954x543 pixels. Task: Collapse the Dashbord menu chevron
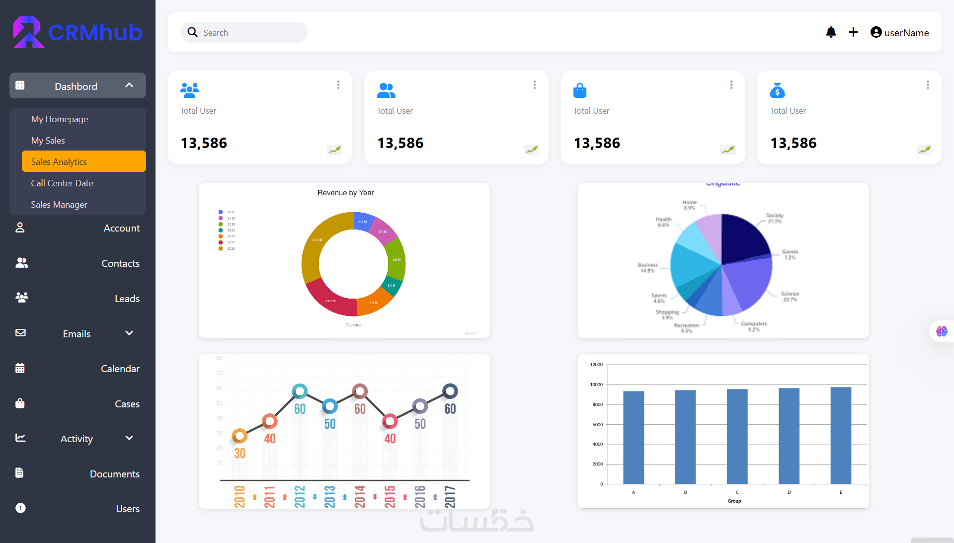[129, 85]
